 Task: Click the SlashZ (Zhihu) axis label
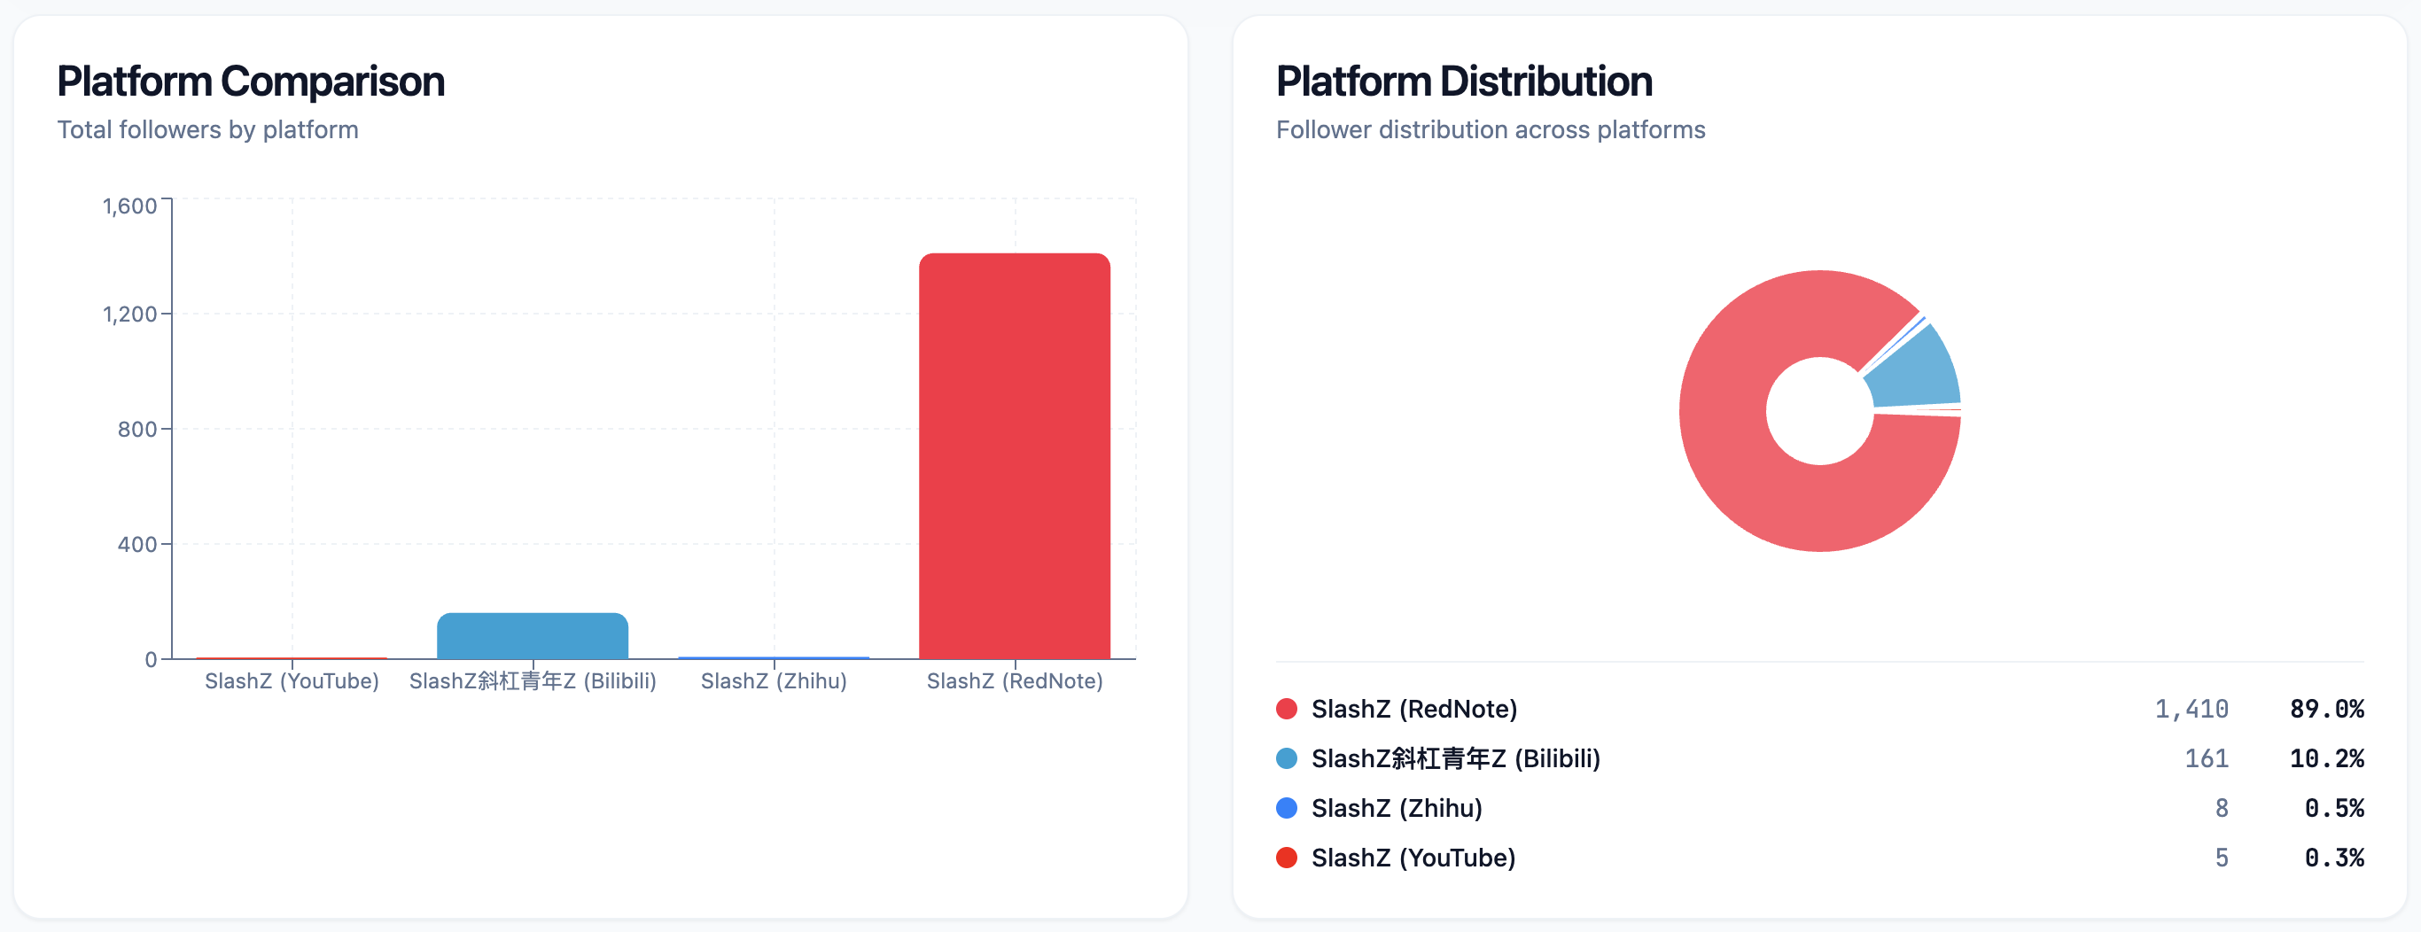point(775,681)
